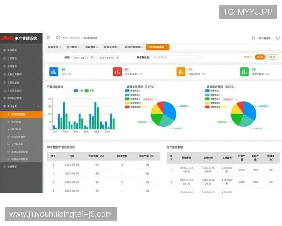282x226 pixels.
Task: Click the red 时间利用率 chart icon
Action: pyautogui.click(x=117, y=72)
